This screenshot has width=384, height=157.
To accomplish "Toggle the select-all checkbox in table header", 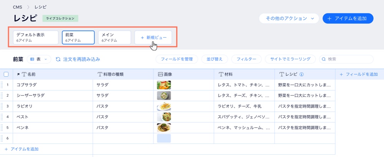I will pyautogui.click(x=6, y=74).
